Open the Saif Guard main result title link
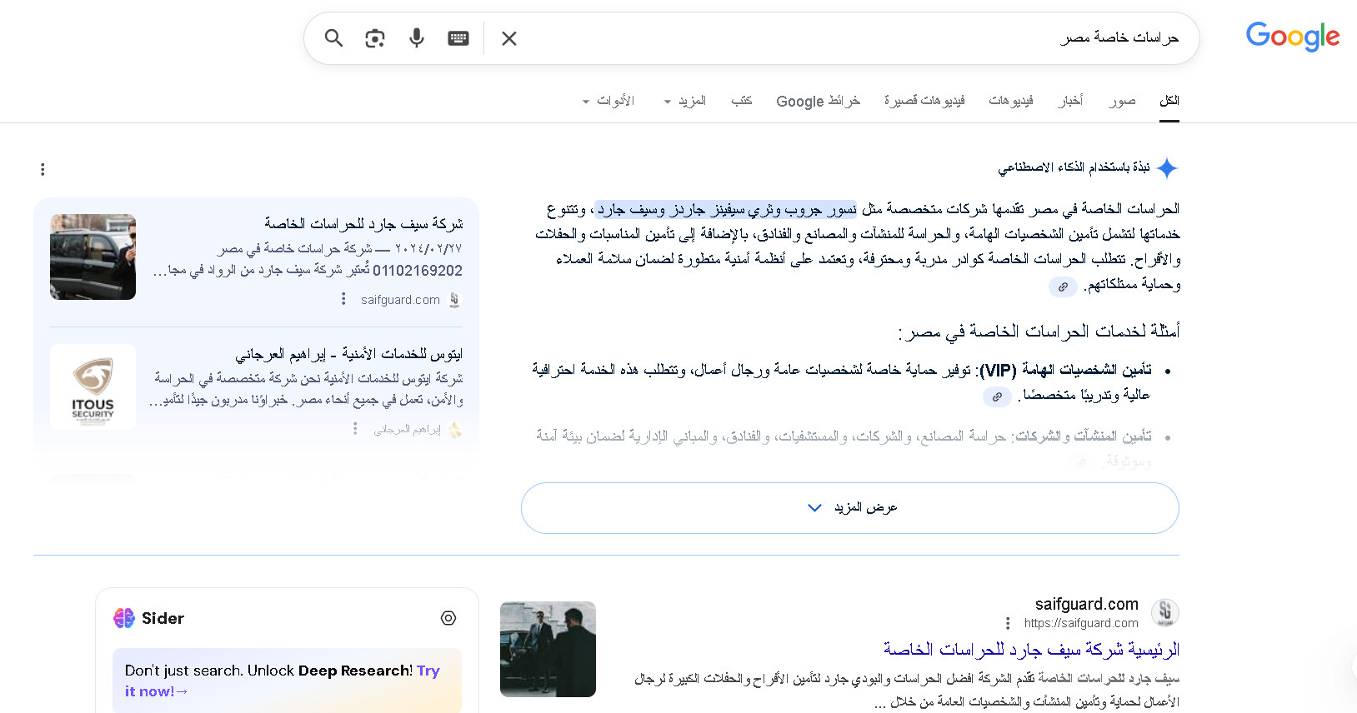Viewport: 1357px width, 713px height. coord(1031,649)
